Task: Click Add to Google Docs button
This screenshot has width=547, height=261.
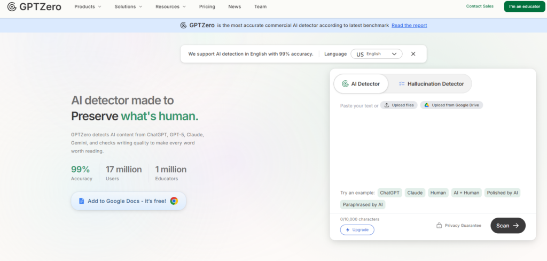Action: point(128,201)
